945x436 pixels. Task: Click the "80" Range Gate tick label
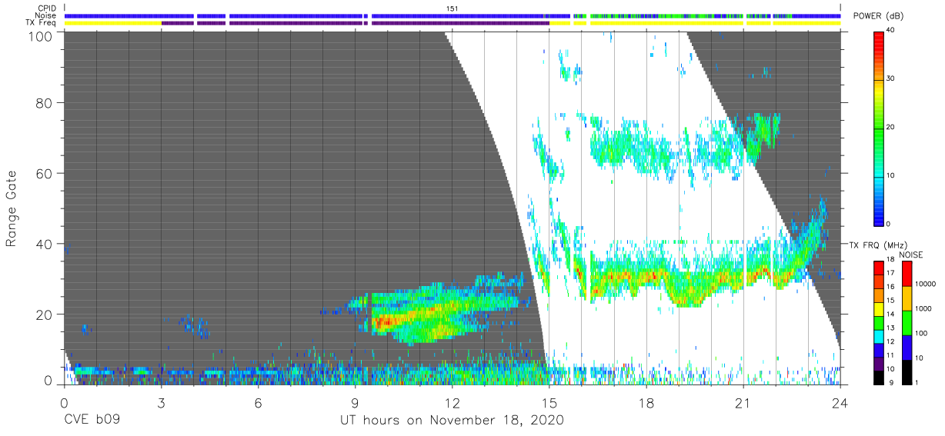pyautogui.click(x=44, y=104)
